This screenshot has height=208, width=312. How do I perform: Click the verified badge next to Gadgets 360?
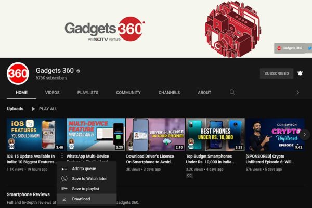click(78, 71)
